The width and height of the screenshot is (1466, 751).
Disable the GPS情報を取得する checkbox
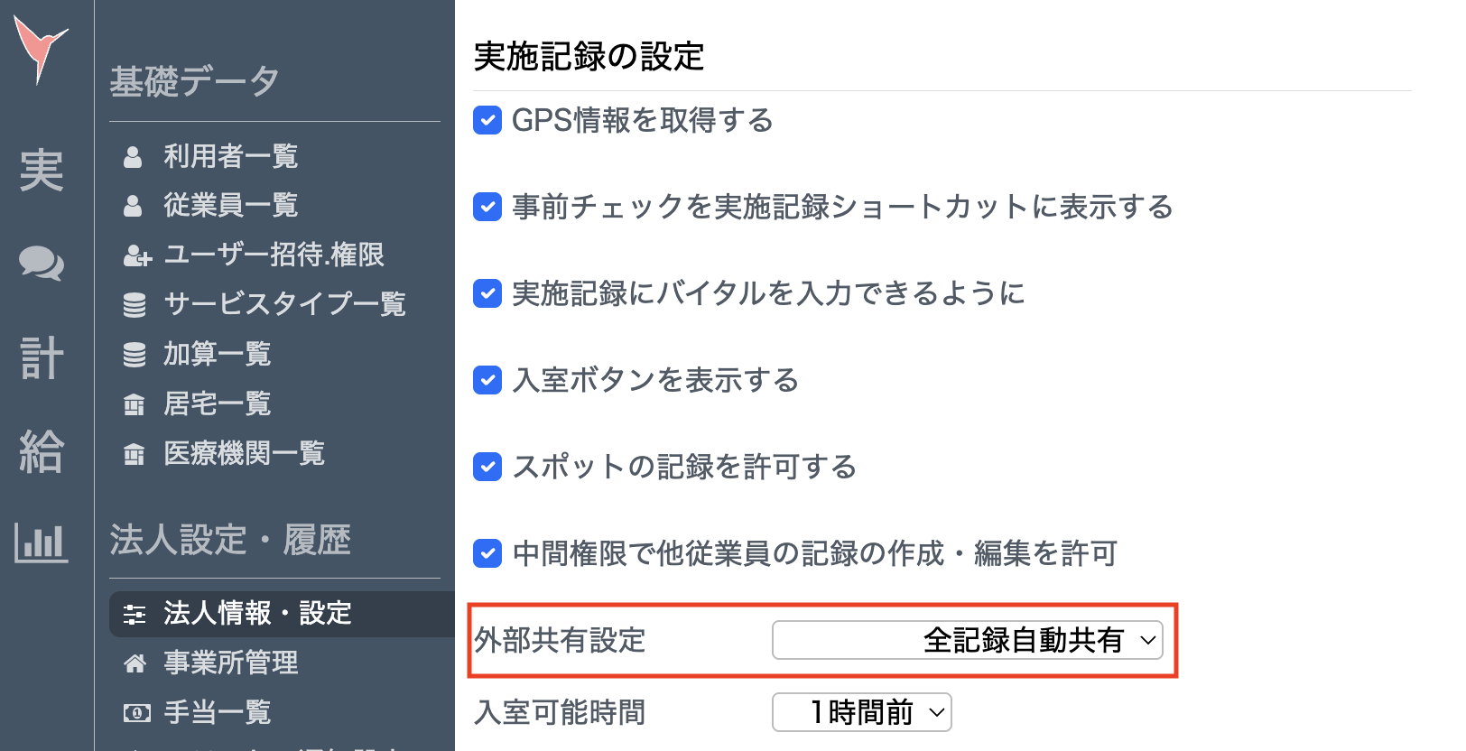click(x=487, y=120)
